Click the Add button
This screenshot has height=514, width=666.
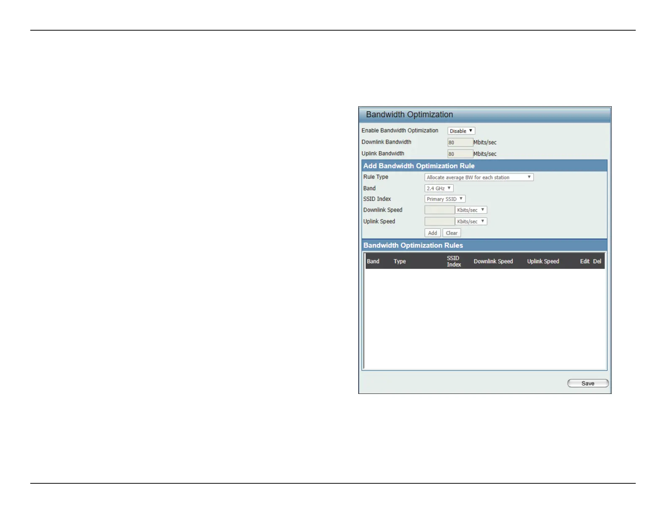tap(432, 233)
